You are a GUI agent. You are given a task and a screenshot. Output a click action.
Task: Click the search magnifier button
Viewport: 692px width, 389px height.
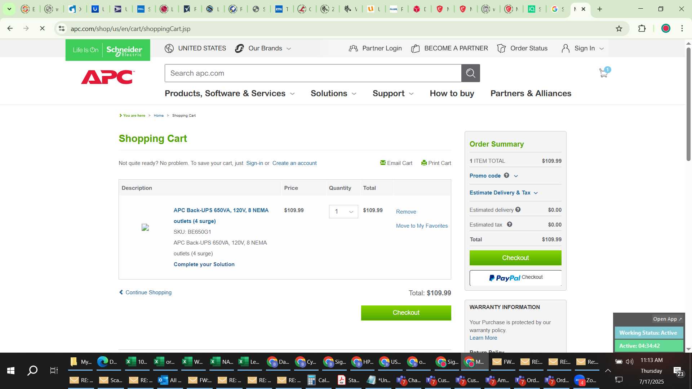(x=470, y=73)
